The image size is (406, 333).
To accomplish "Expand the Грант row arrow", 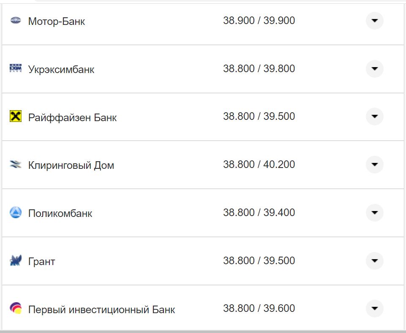I will click(374, 261).
